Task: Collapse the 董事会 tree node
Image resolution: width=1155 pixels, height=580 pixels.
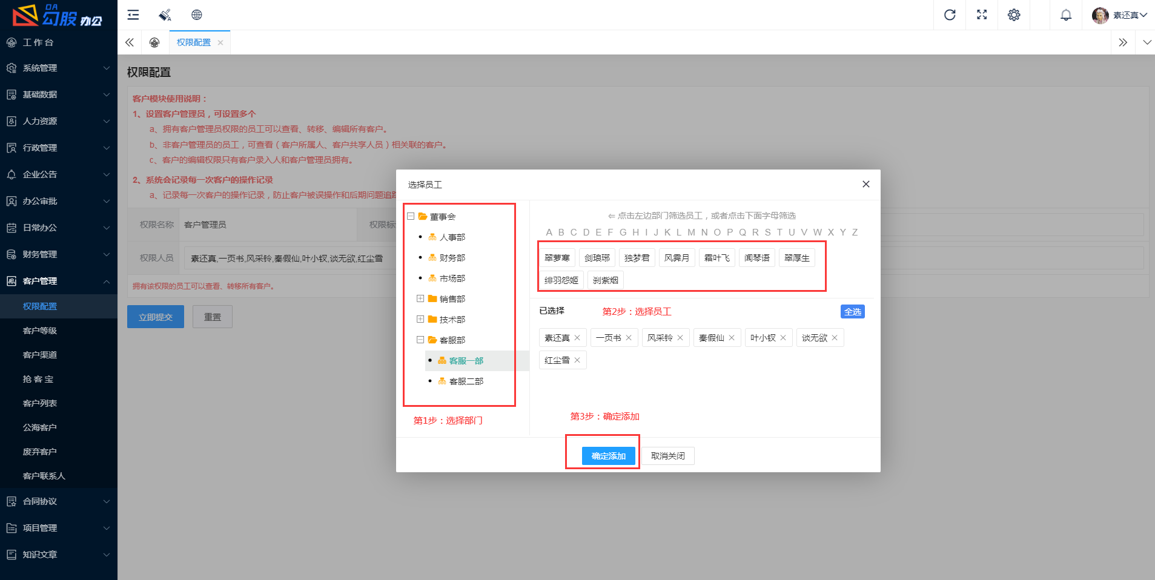Action: point(411,216)
